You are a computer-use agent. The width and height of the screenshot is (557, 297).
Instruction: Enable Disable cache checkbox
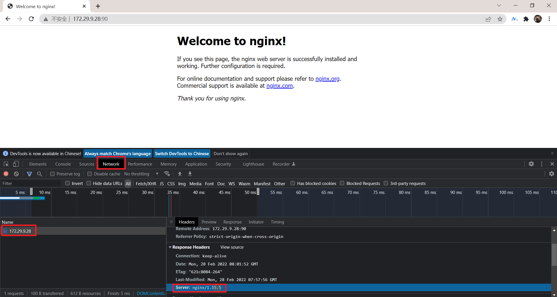point(90,174)
